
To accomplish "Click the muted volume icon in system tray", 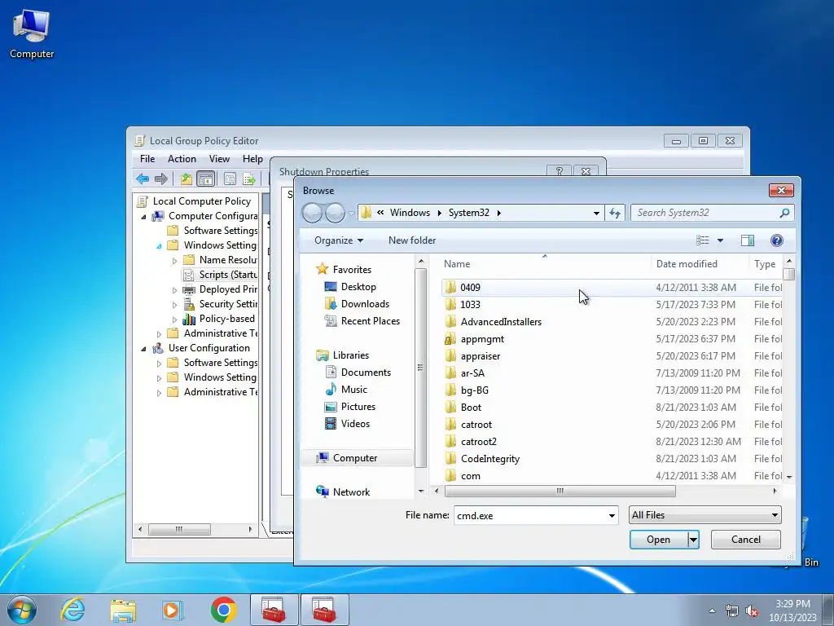I will [752, 611].
